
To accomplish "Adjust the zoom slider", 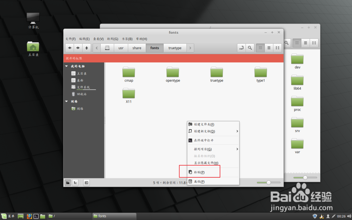I will click(269, 182).
